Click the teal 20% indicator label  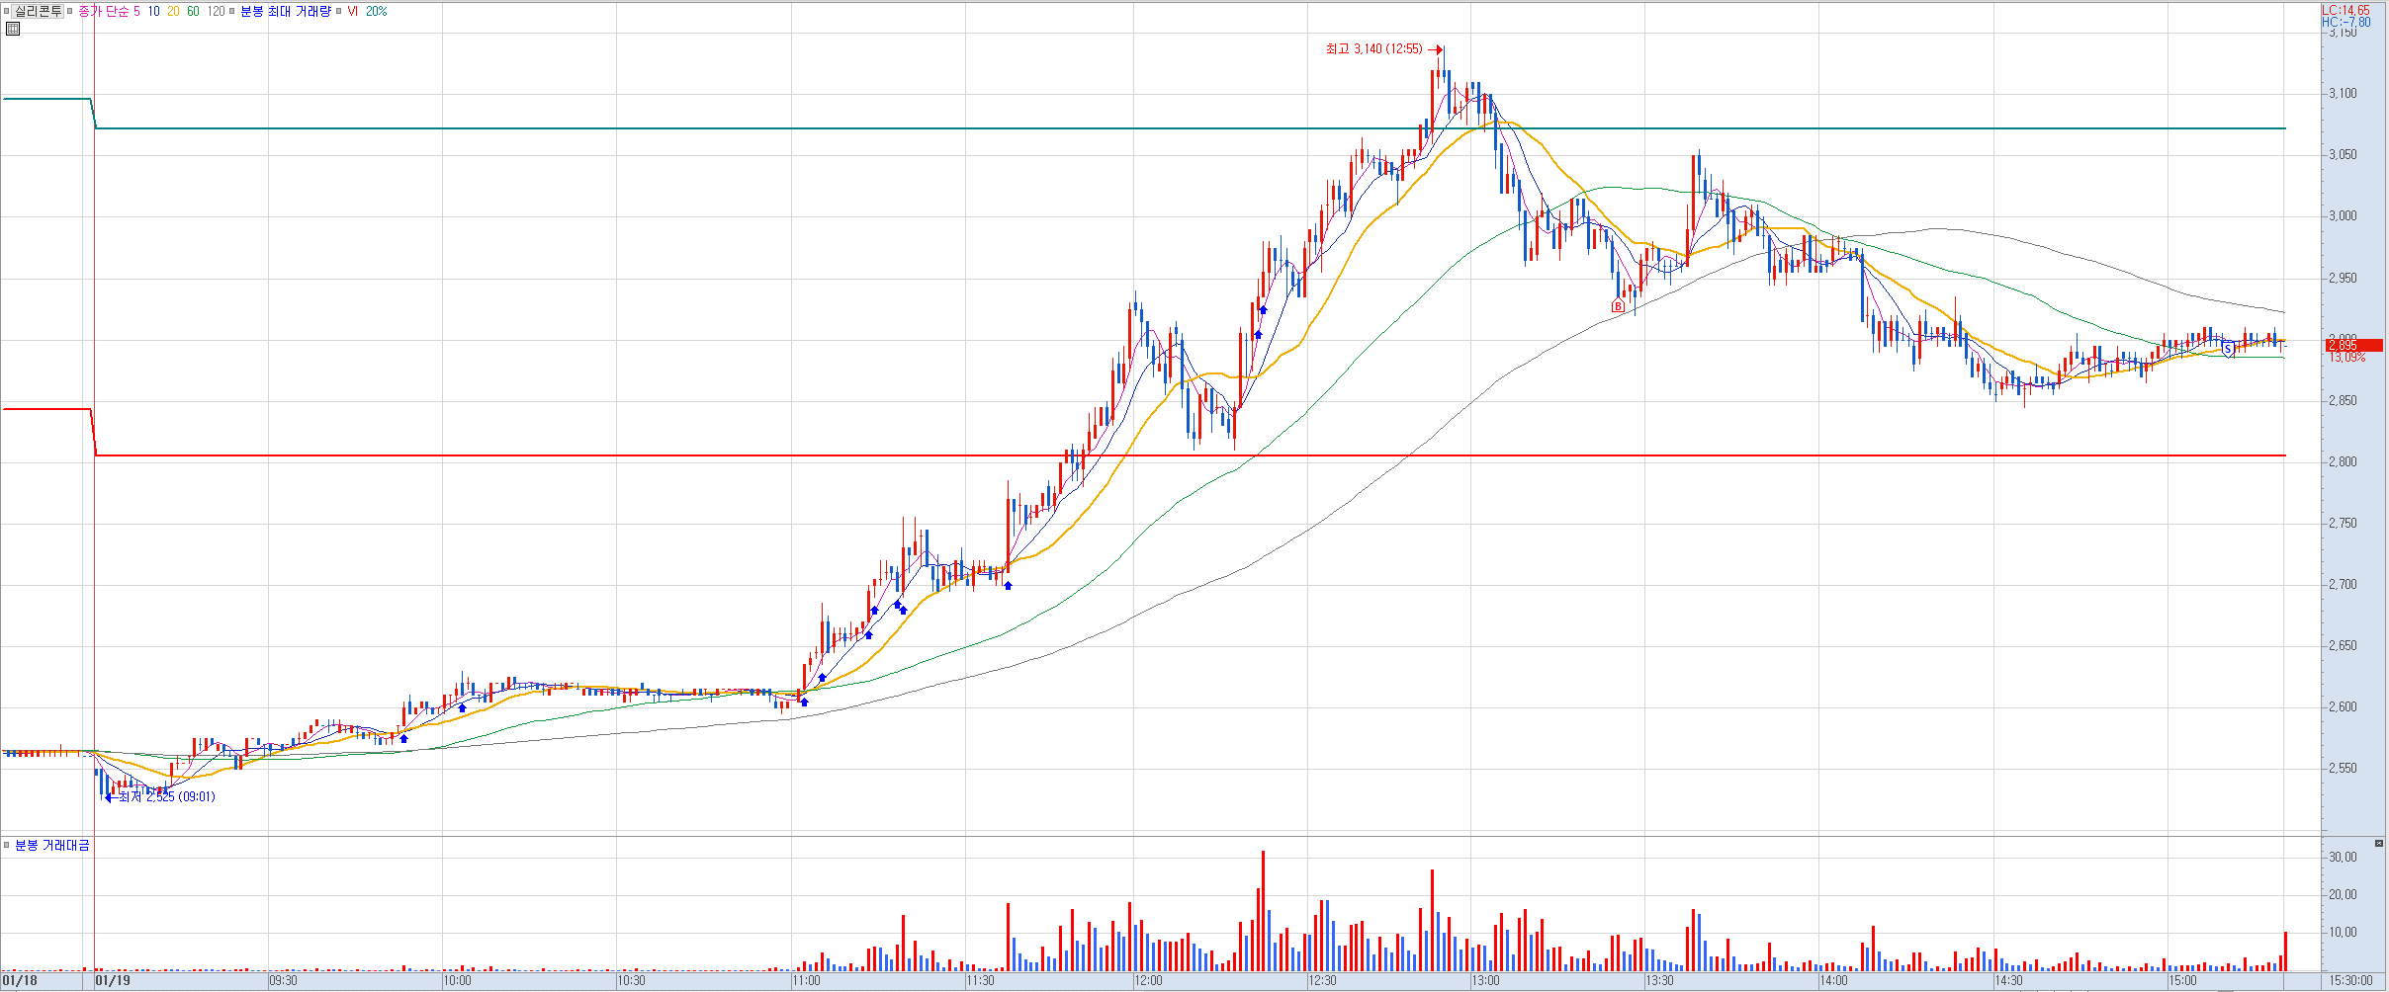(x=377, y=12)
